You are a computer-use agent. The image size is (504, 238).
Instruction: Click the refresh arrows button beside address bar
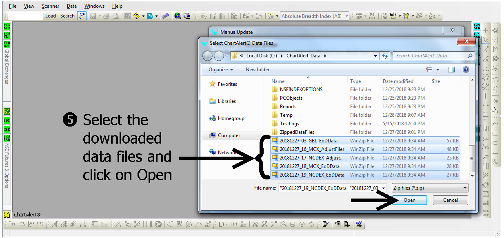(385, 56)
